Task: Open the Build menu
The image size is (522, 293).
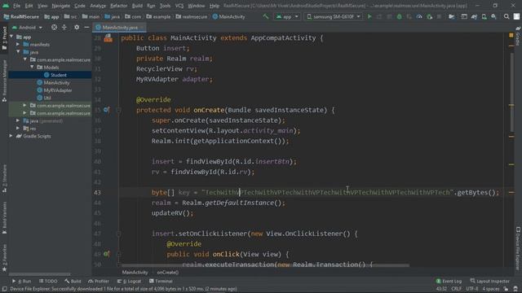Action: pos(137,6)
